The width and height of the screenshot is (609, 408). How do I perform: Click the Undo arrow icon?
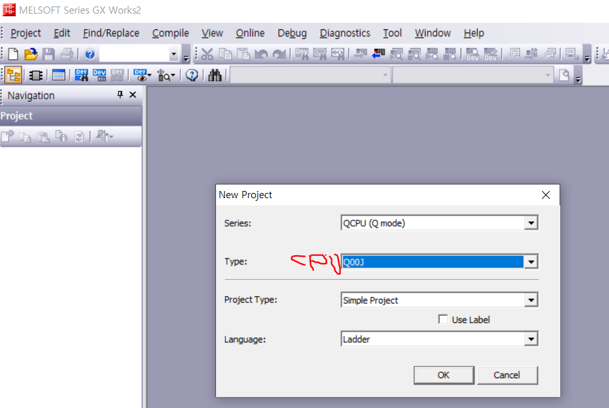point(261,54)
